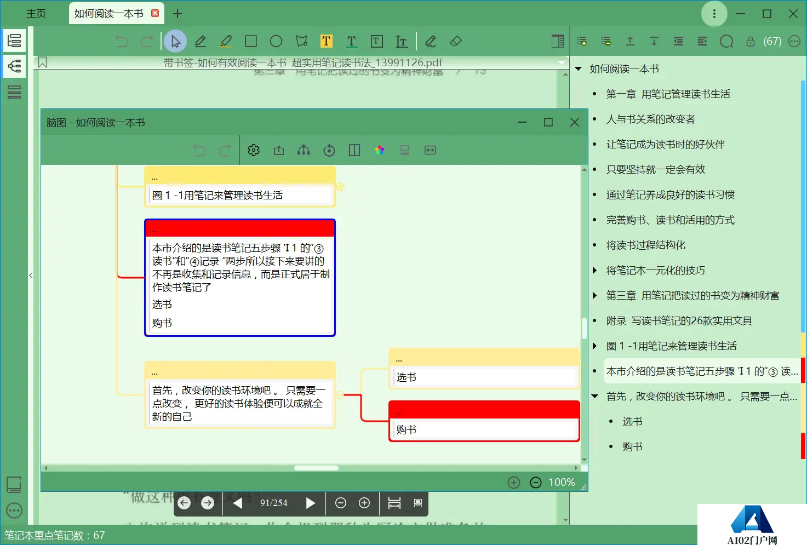Select 只要坚持就一定会有效 in outline
807x545 pixels.
[656, 170]
